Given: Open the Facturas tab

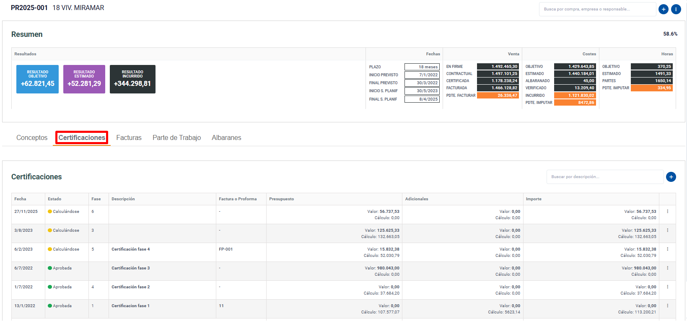Looking at the screenshot, I should tap(129, 137).
